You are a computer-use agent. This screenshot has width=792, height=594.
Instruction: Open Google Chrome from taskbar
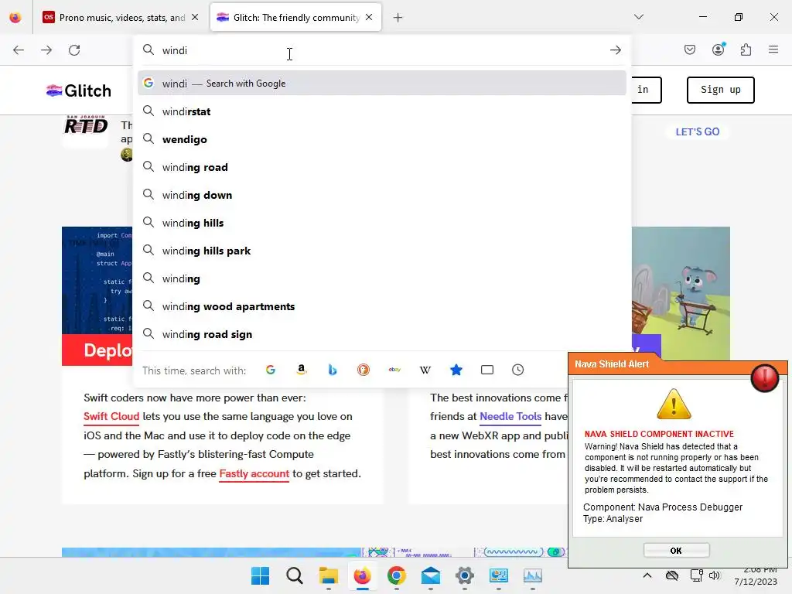[397, 575]
